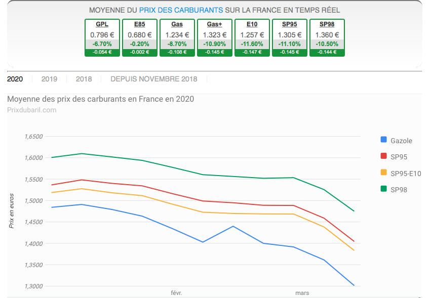This screenshot has height=298, width=432.
Task: Open the Gas fuel price card
Action: point(177,38)
